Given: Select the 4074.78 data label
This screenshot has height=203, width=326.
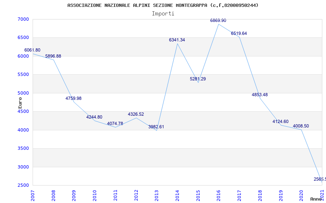Looking at the screenshot, I should coord(115,123).
